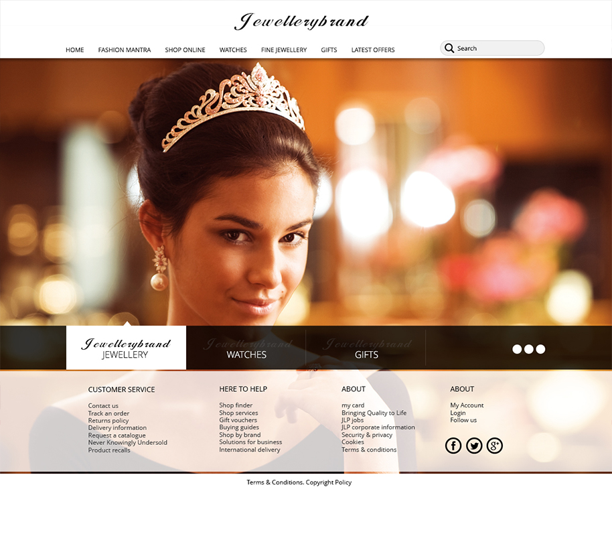Open GIFTS in the top navigation
This screenshot has width=612, height=536.
coord(329,50)
